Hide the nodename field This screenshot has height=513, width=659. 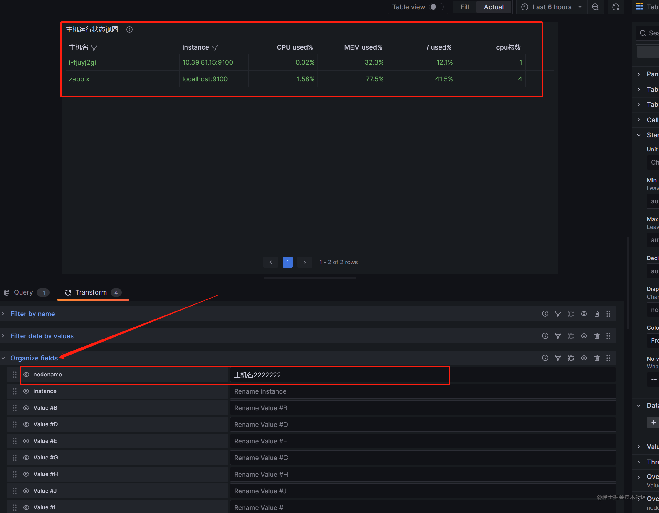(26, 375)
